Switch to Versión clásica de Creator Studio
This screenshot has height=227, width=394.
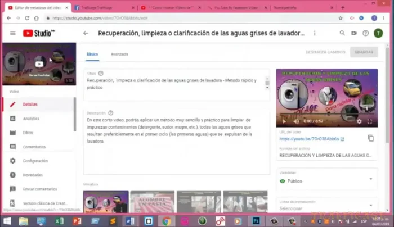[x=38, y=203]
